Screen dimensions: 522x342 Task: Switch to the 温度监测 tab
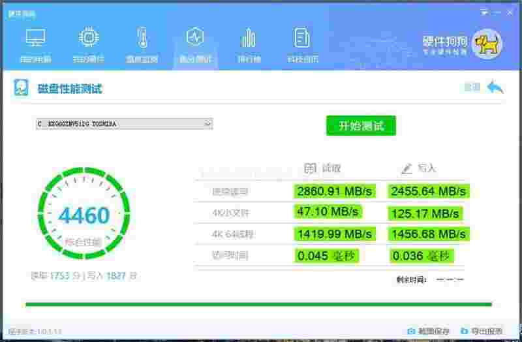[142, 59]
